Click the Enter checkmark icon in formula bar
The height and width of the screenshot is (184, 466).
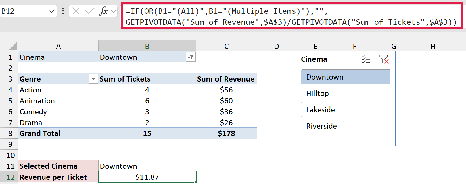(x=89, y=11)
